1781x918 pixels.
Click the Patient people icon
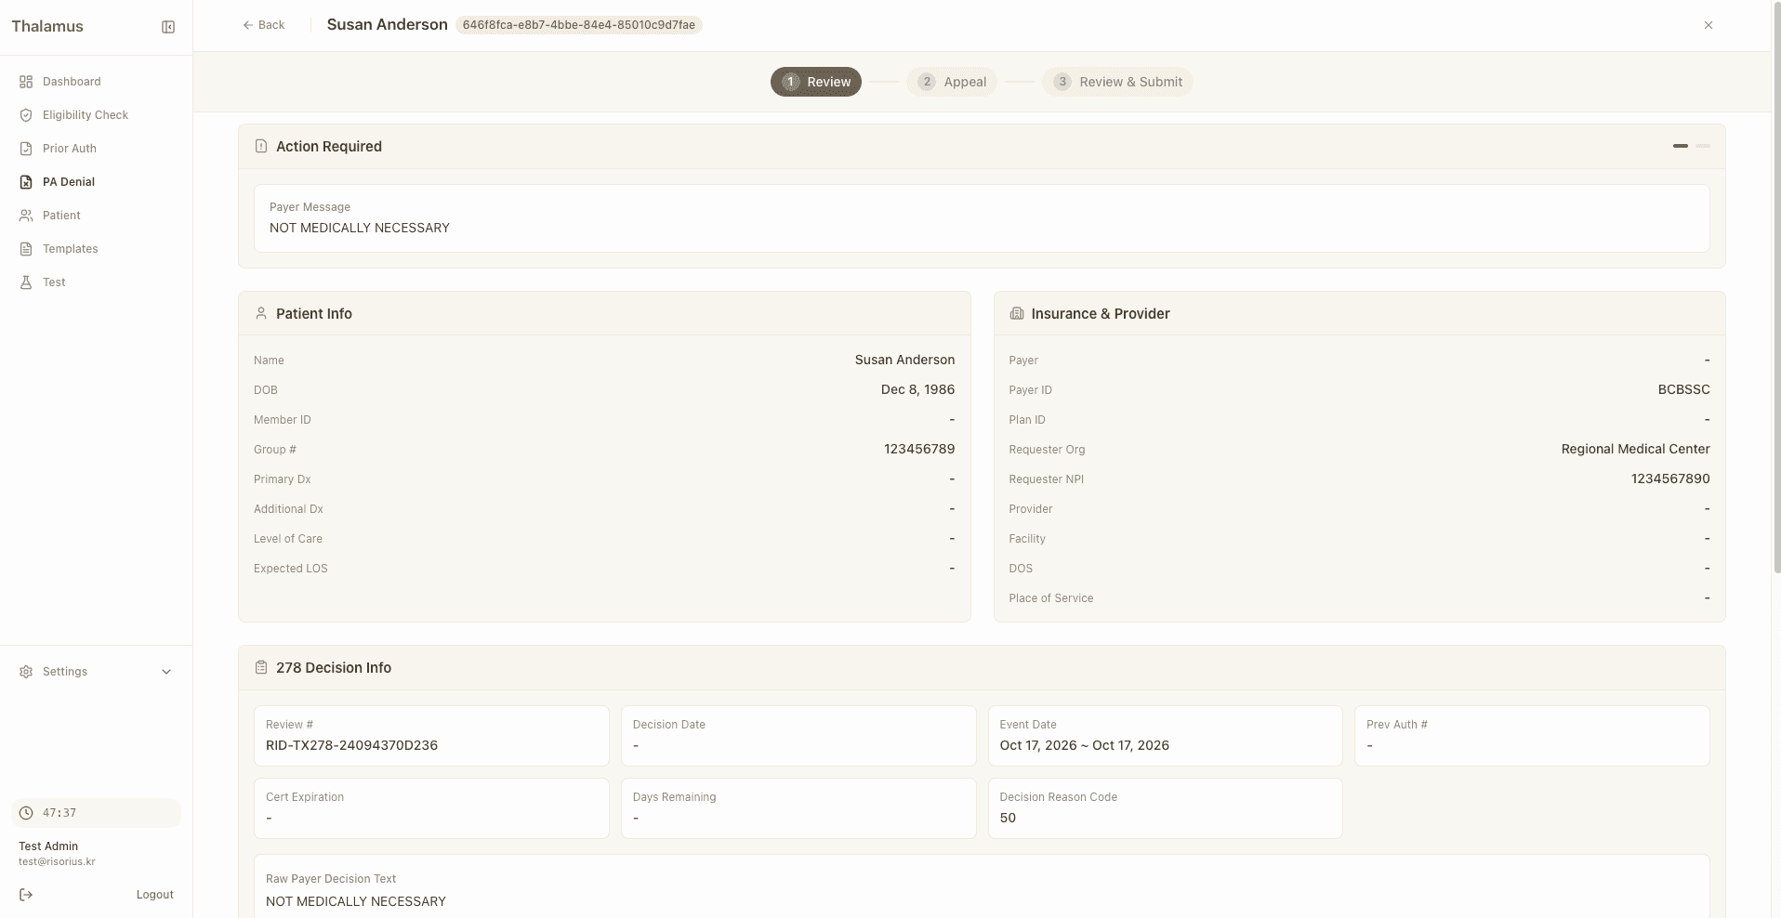click(x=26, y=216)
